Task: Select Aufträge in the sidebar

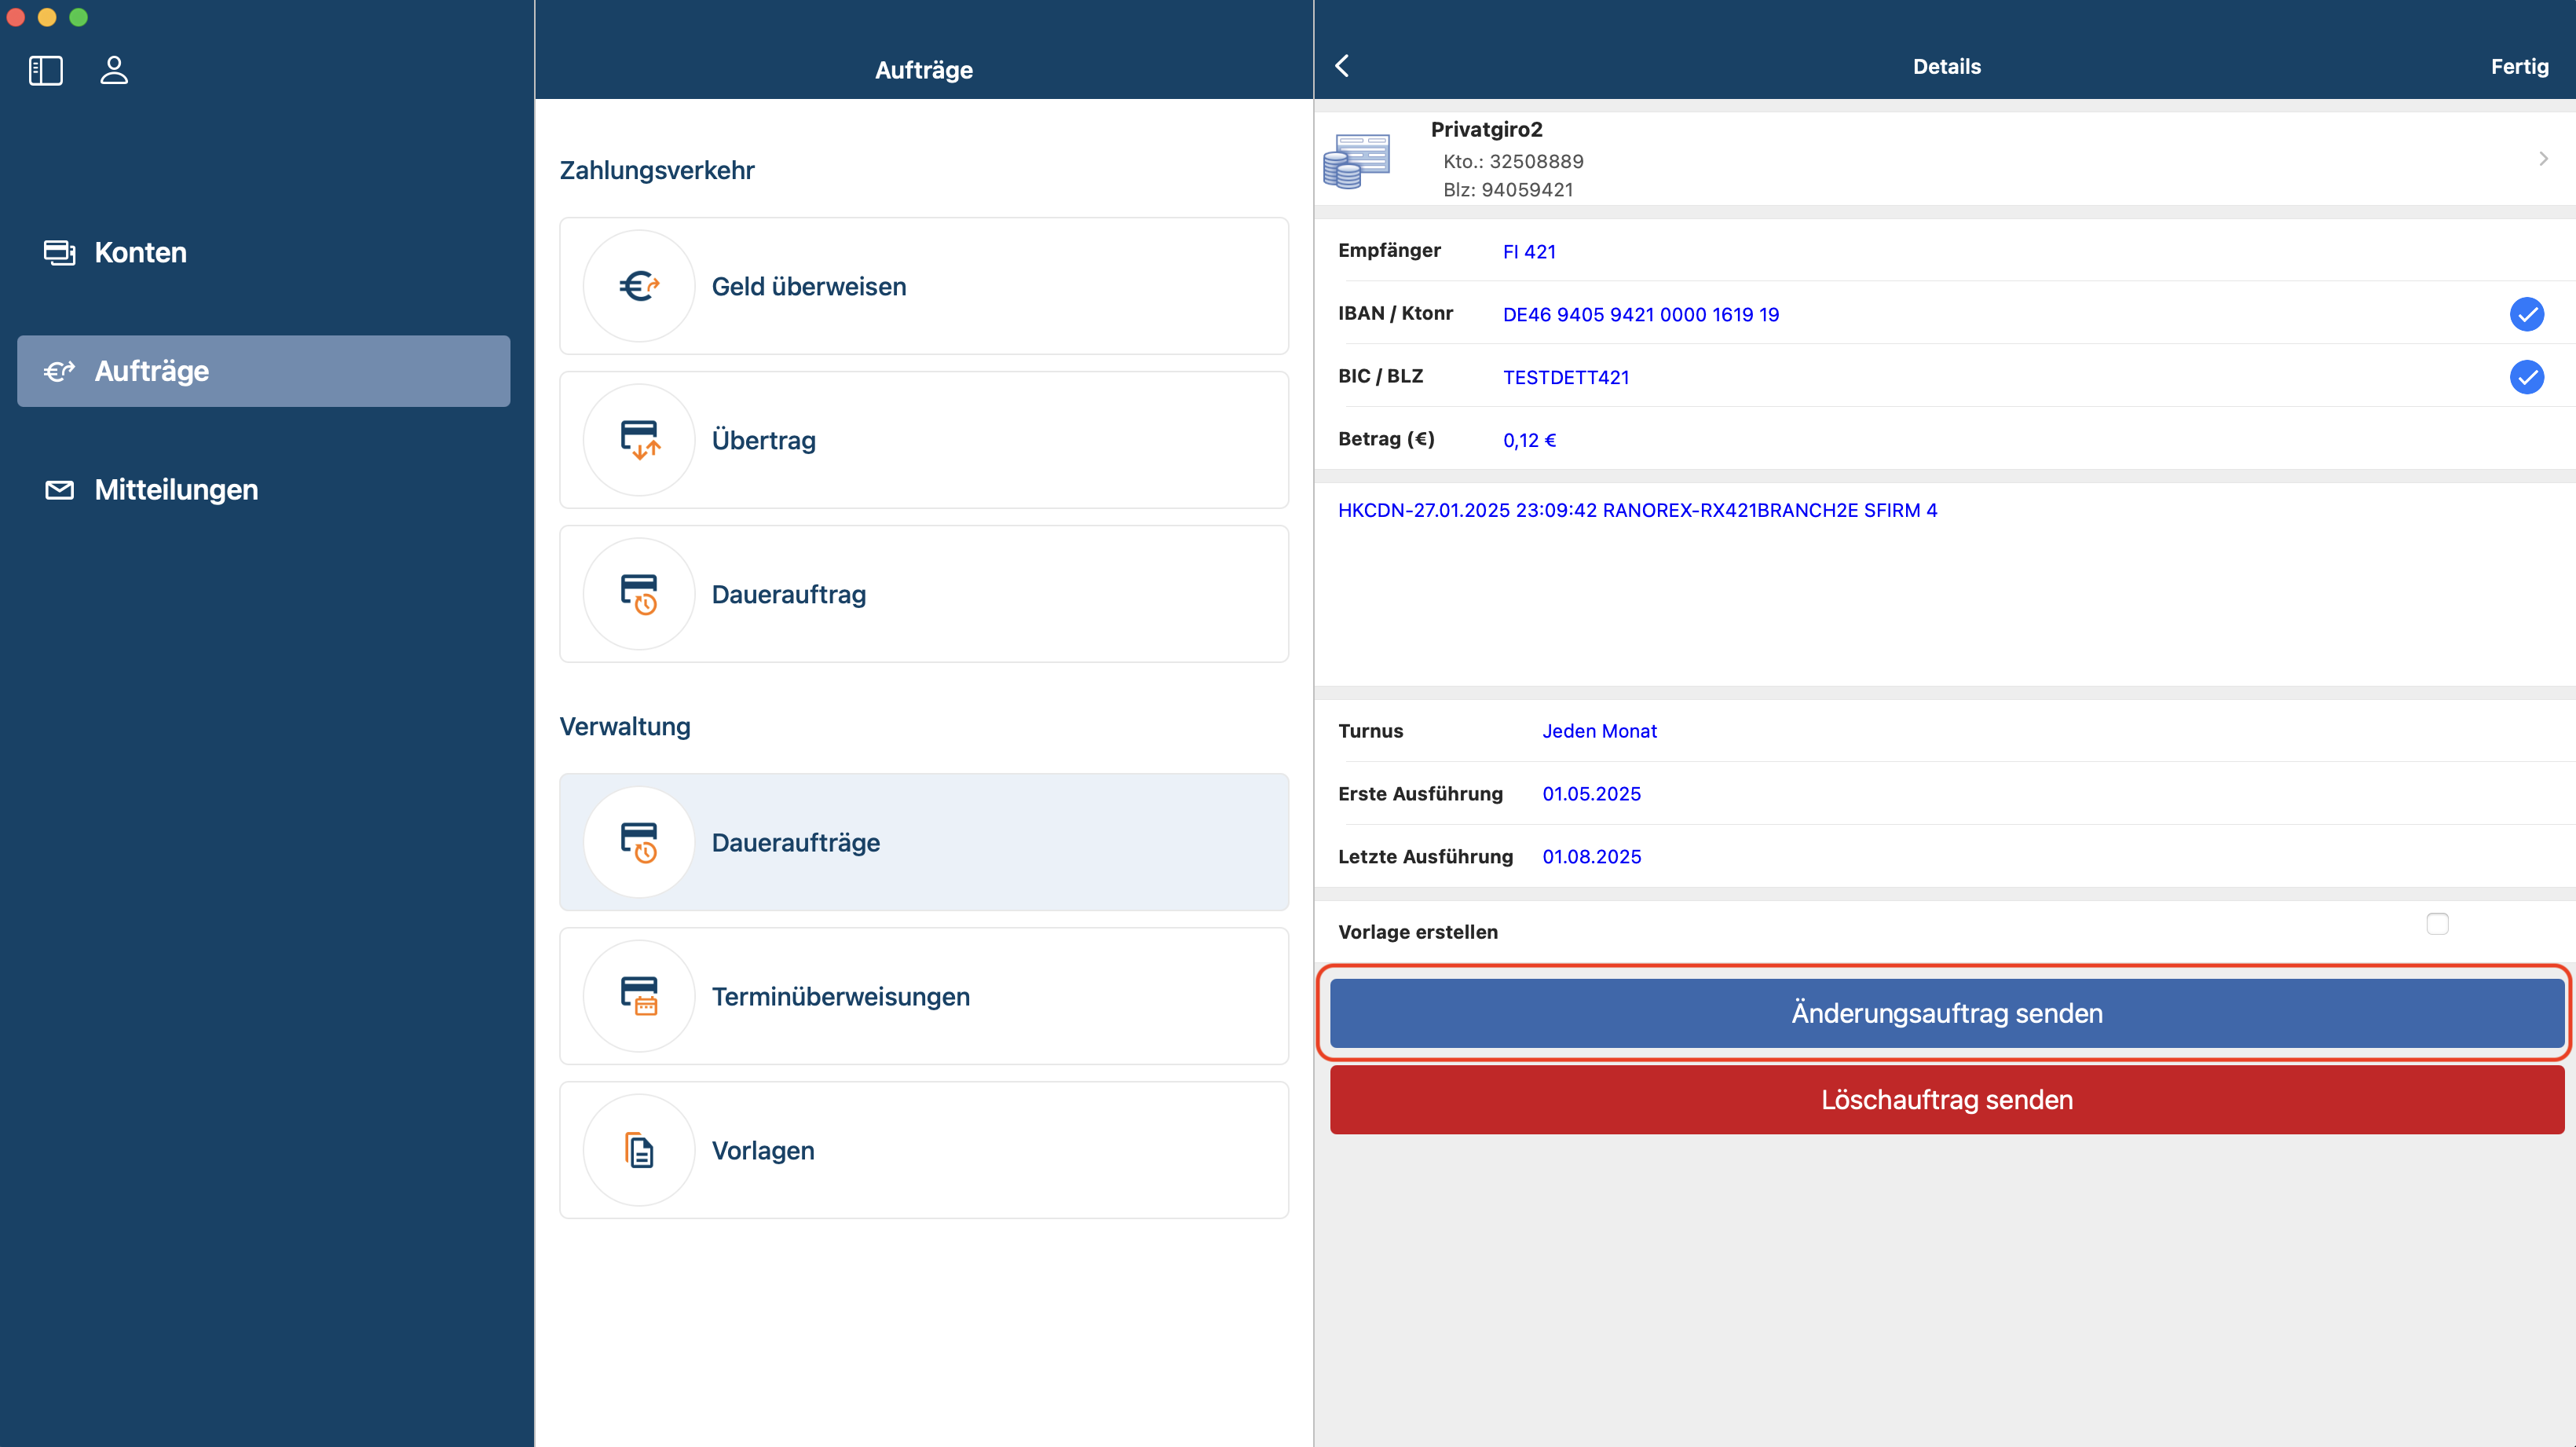Action: click(264, 371)
